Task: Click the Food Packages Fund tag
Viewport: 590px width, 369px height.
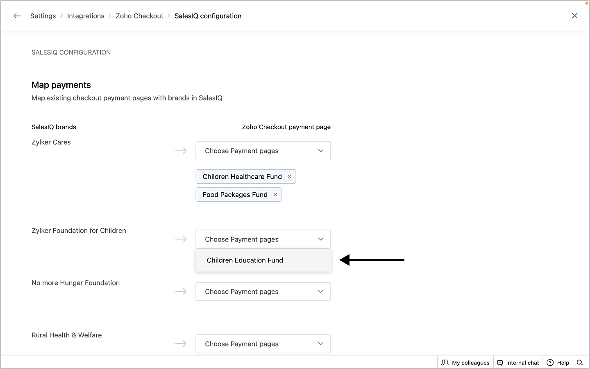Action: click(235, 195)
